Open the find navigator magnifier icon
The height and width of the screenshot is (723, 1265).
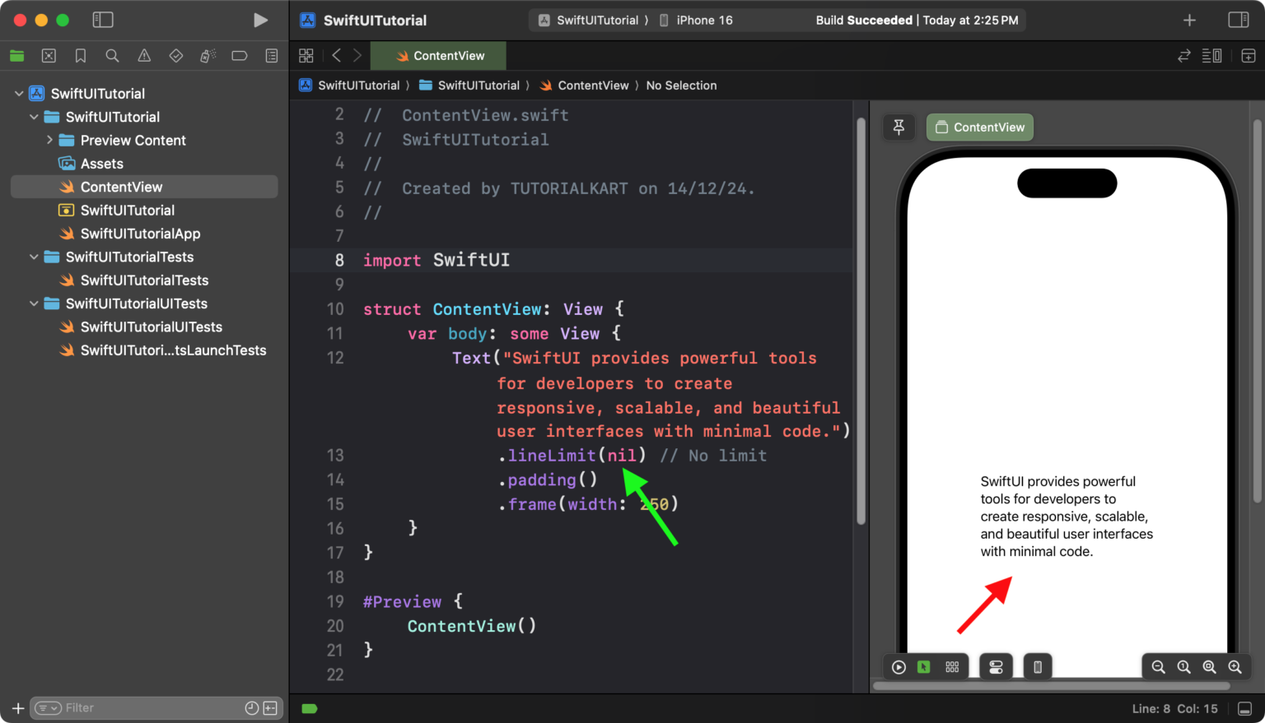click(x=112, y=56)
